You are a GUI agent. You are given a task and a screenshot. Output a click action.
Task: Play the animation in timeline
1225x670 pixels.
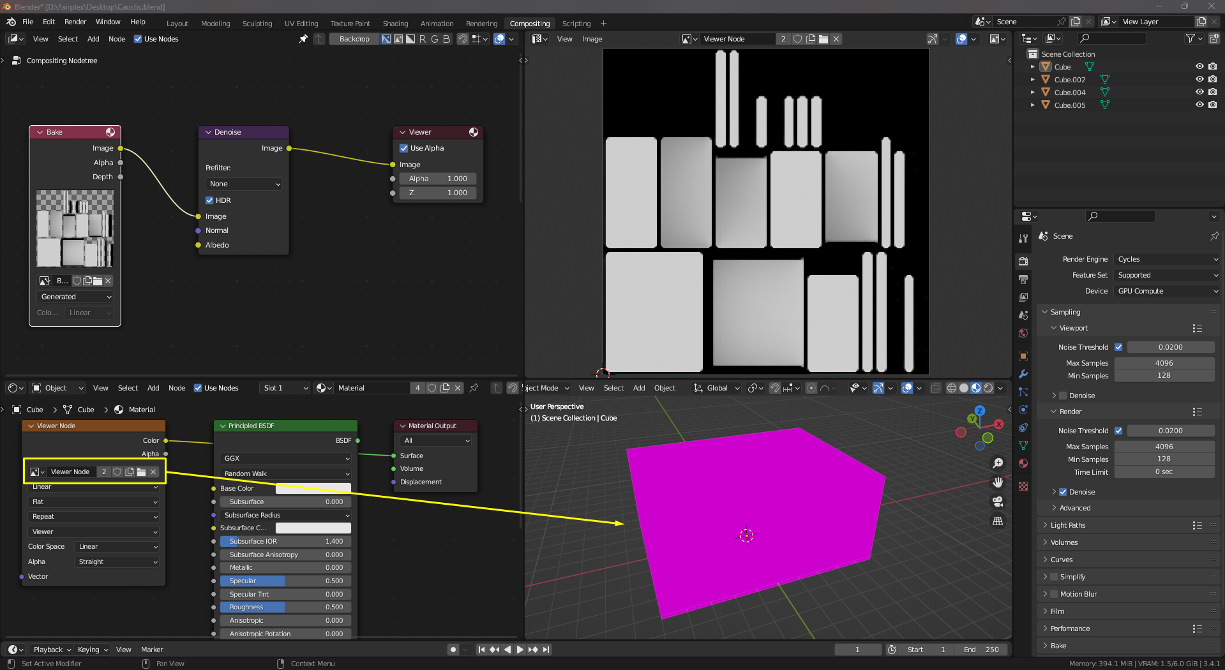pos(520,650)
